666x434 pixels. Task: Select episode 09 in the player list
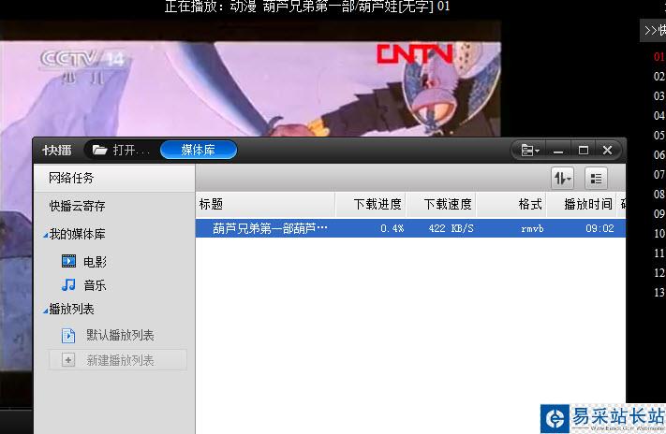point(659,213)
